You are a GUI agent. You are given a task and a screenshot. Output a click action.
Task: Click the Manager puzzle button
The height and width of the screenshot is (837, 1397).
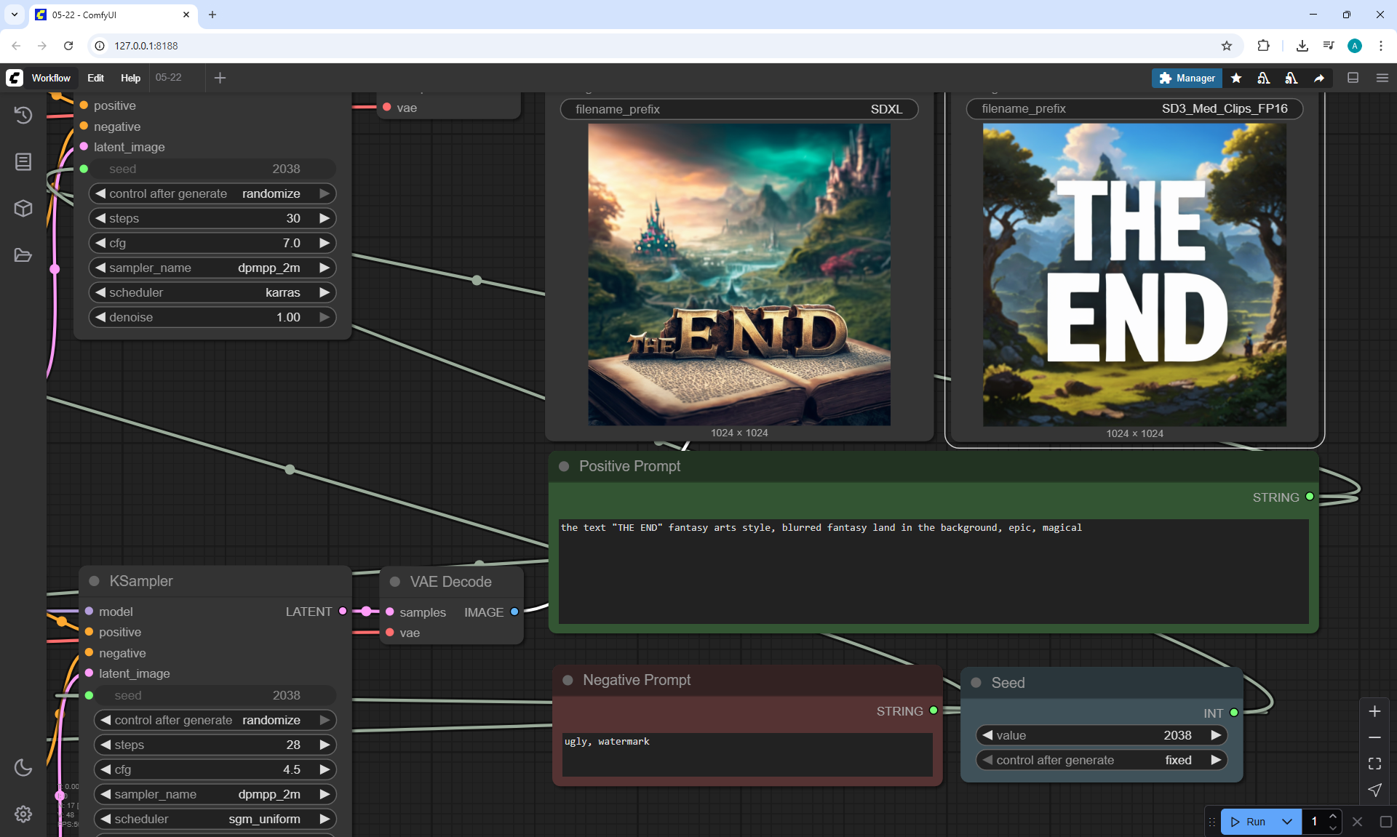click(1187, 78)
